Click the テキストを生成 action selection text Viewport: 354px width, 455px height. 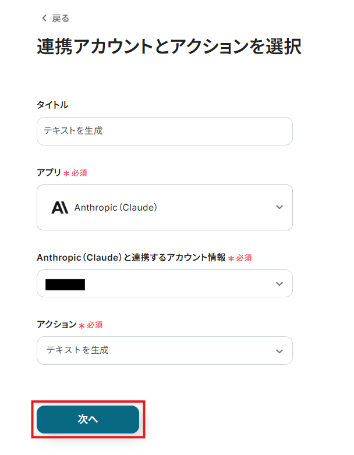(77, 350)
